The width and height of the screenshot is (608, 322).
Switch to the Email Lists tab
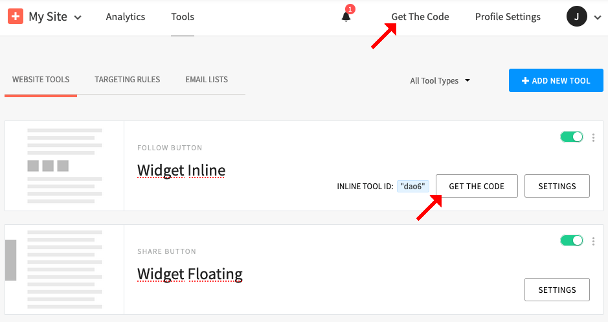point(207,80)
